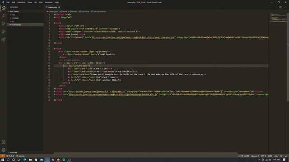Image resolution: width=289 pixels, height=162 pixels.
Task: Open the Source Control view
Action: (x=4, y=24)
